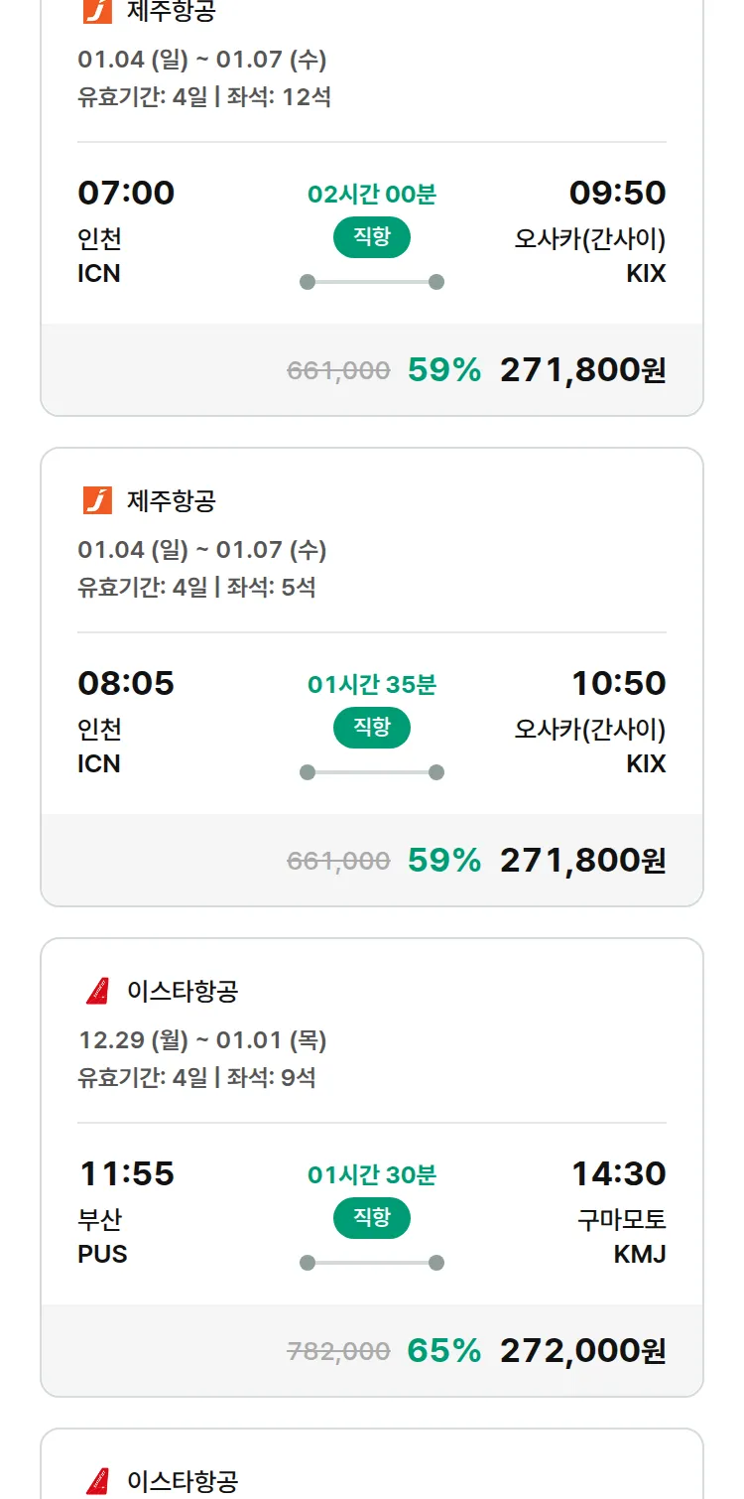Open 이스타항공 name on the Busan flight card

click(x=183, y=992)
